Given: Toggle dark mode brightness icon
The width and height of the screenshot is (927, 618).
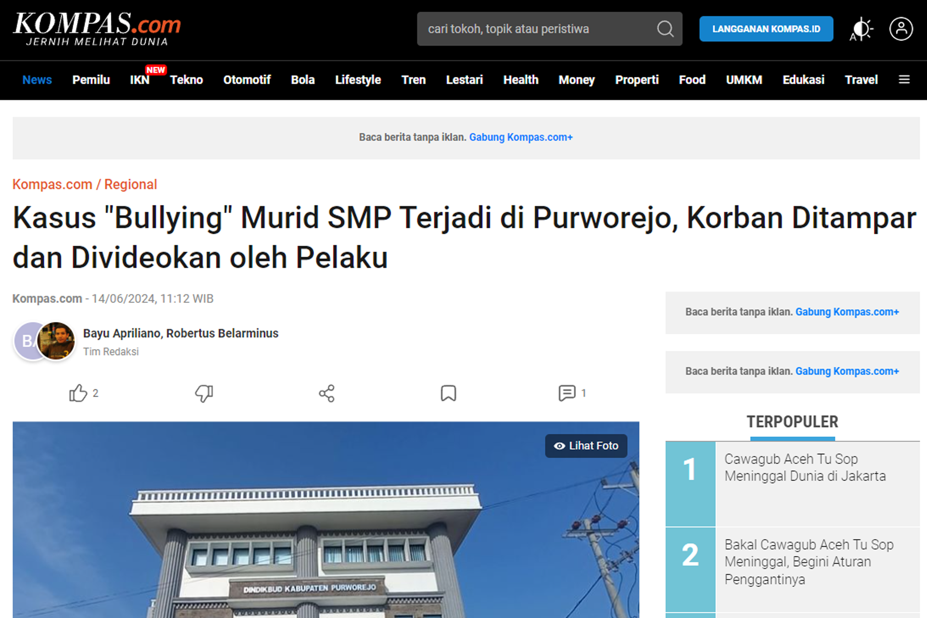Looking at the screenshot, I should 861,29.
